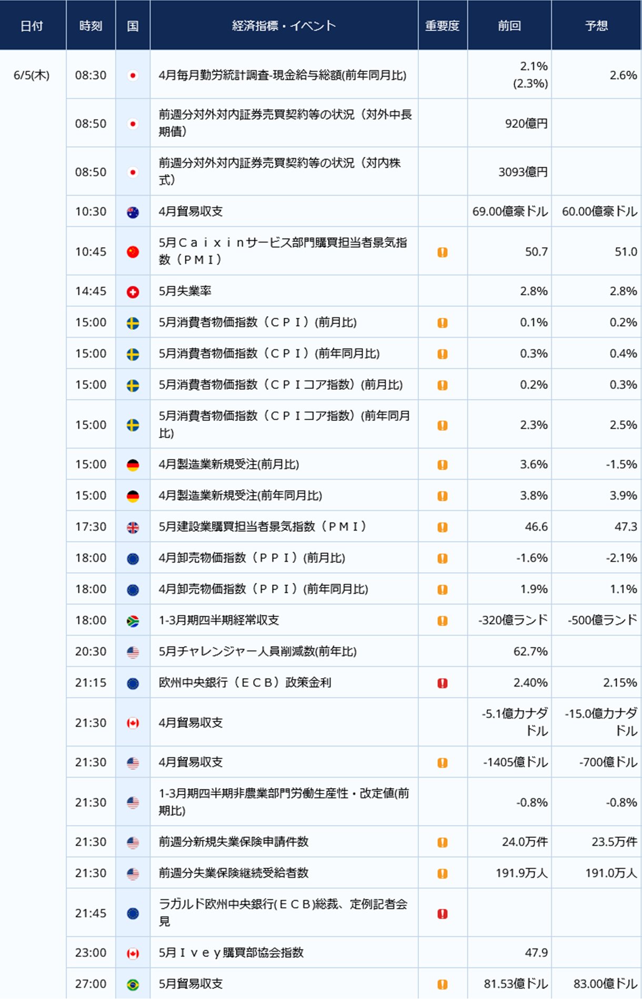642x999 pixels.
Task: Click the 6/5(木) date cell
Action: coord(32,75)
